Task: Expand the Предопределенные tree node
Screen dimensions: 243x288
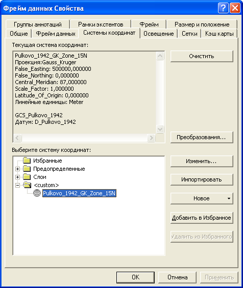Action: pos(17,169)
